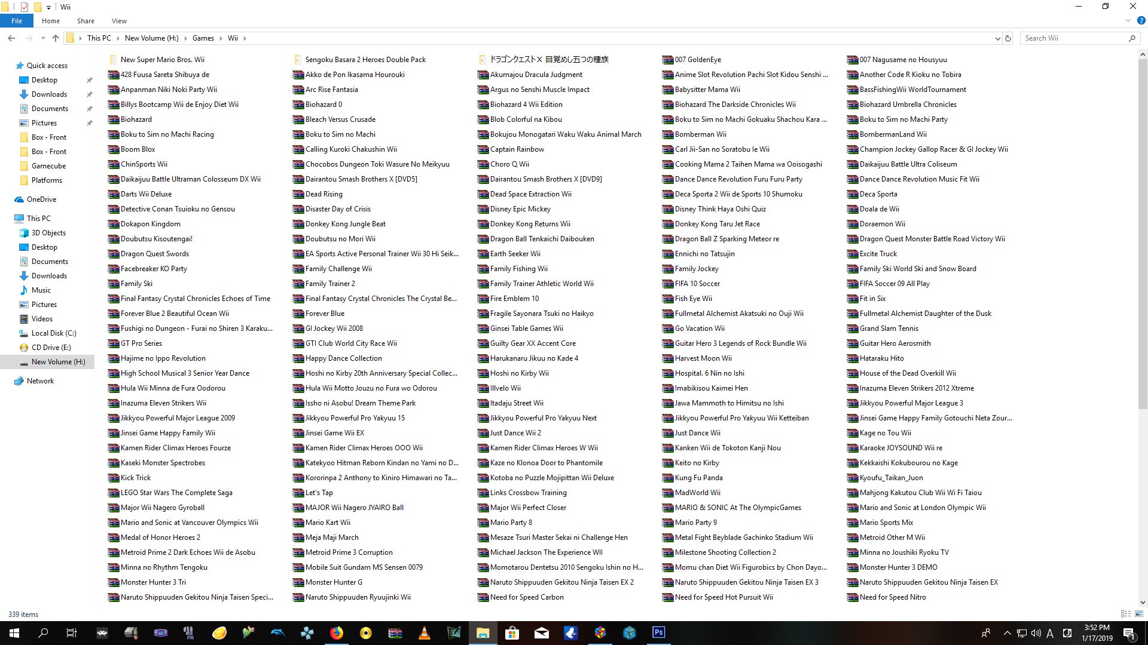Expand the ribbon with the chevron

(1128, 20)
